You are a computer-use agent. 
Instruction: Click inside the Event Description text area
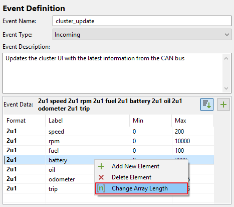(113, 73)
